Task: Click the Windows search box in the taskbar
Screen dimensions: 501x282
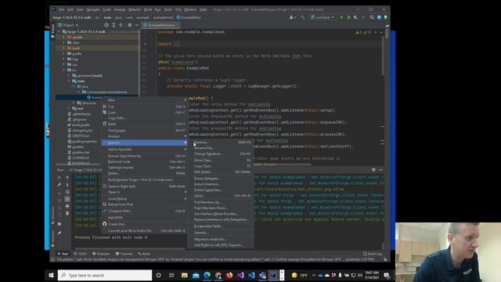Action: tap(105, 275)
